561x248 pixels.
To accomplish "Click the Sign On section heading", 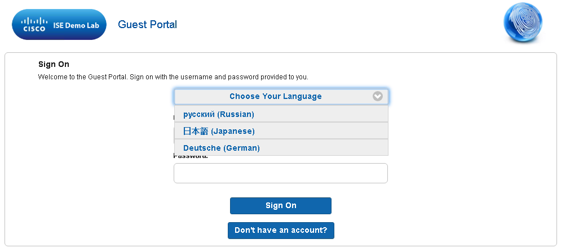I will pos(54,65).
